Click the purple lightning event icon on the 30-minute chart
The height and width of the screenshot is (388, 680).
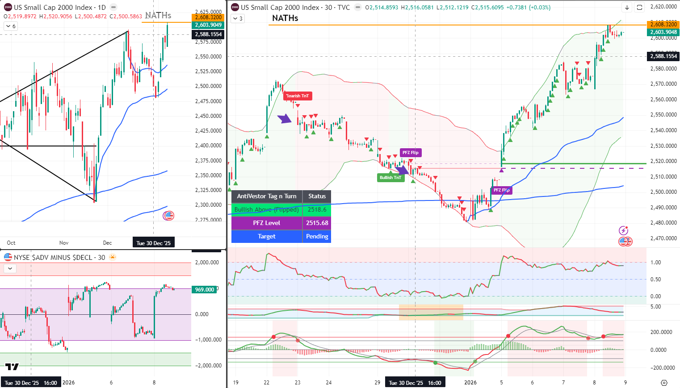[623, 230]
